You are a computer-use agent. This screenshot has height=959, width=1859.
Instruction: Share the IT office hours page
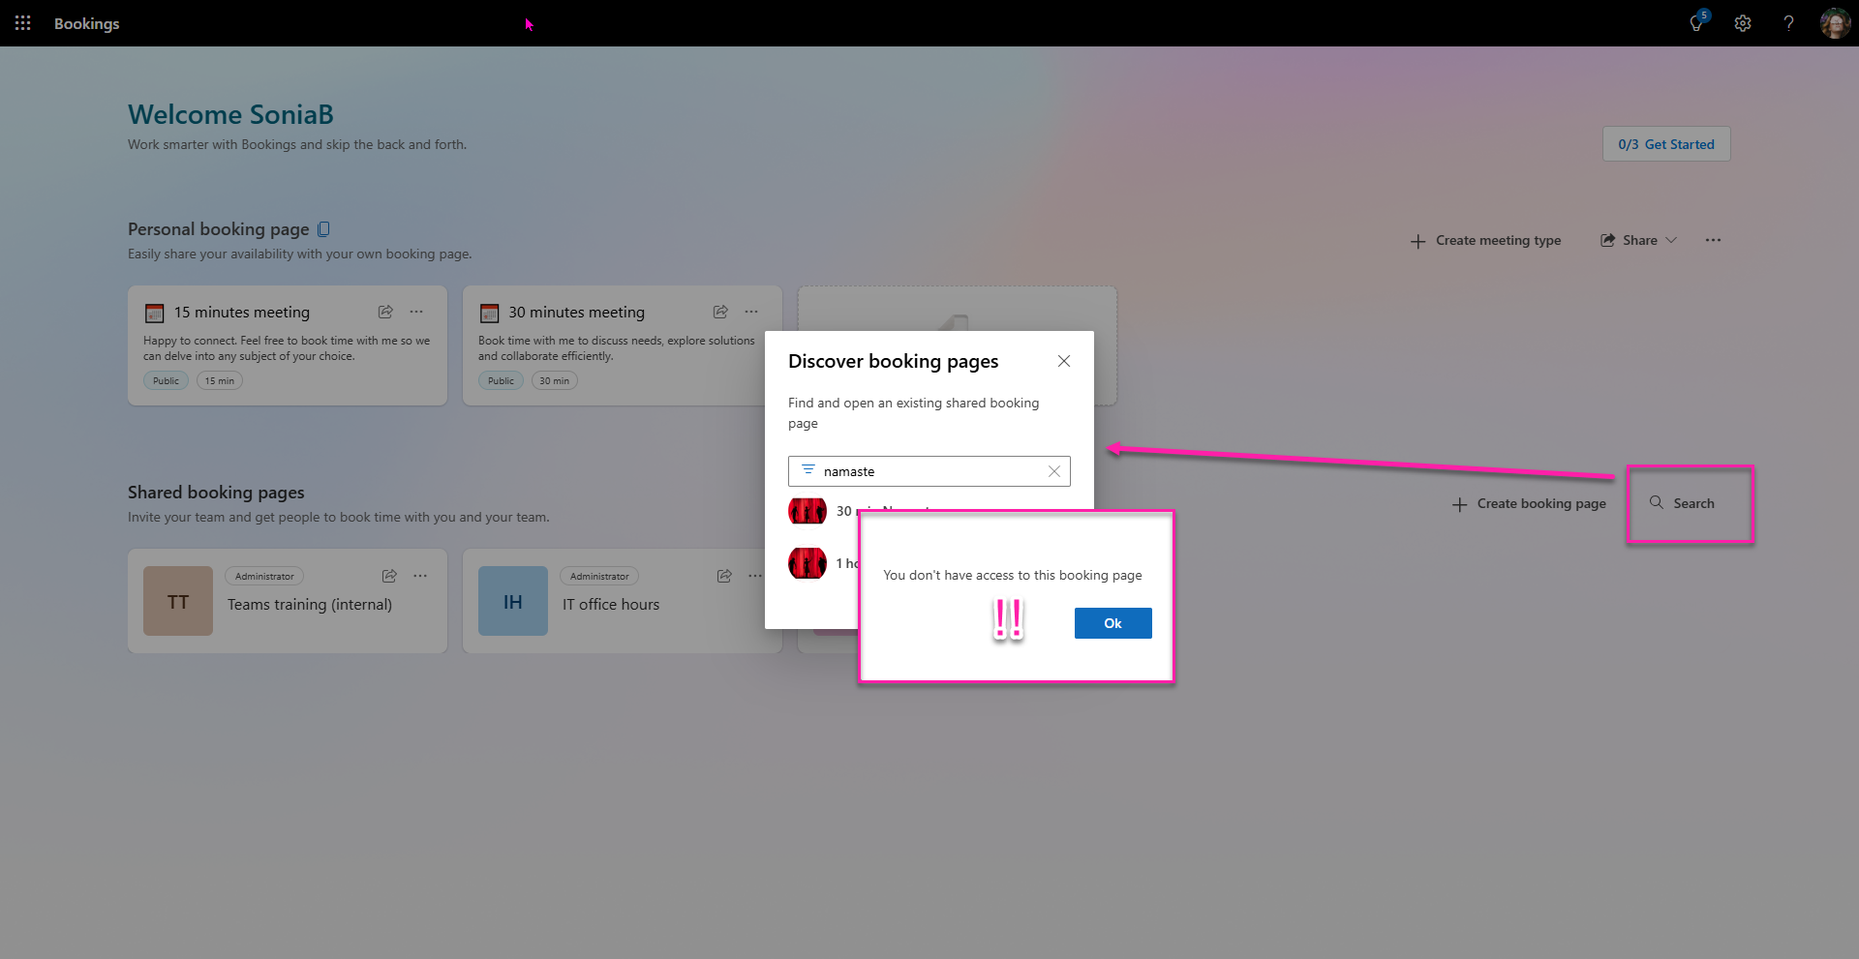724,576
